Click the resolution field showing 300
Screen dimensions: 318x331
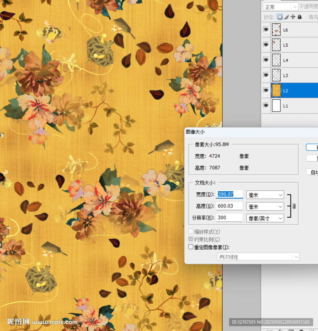229,218
